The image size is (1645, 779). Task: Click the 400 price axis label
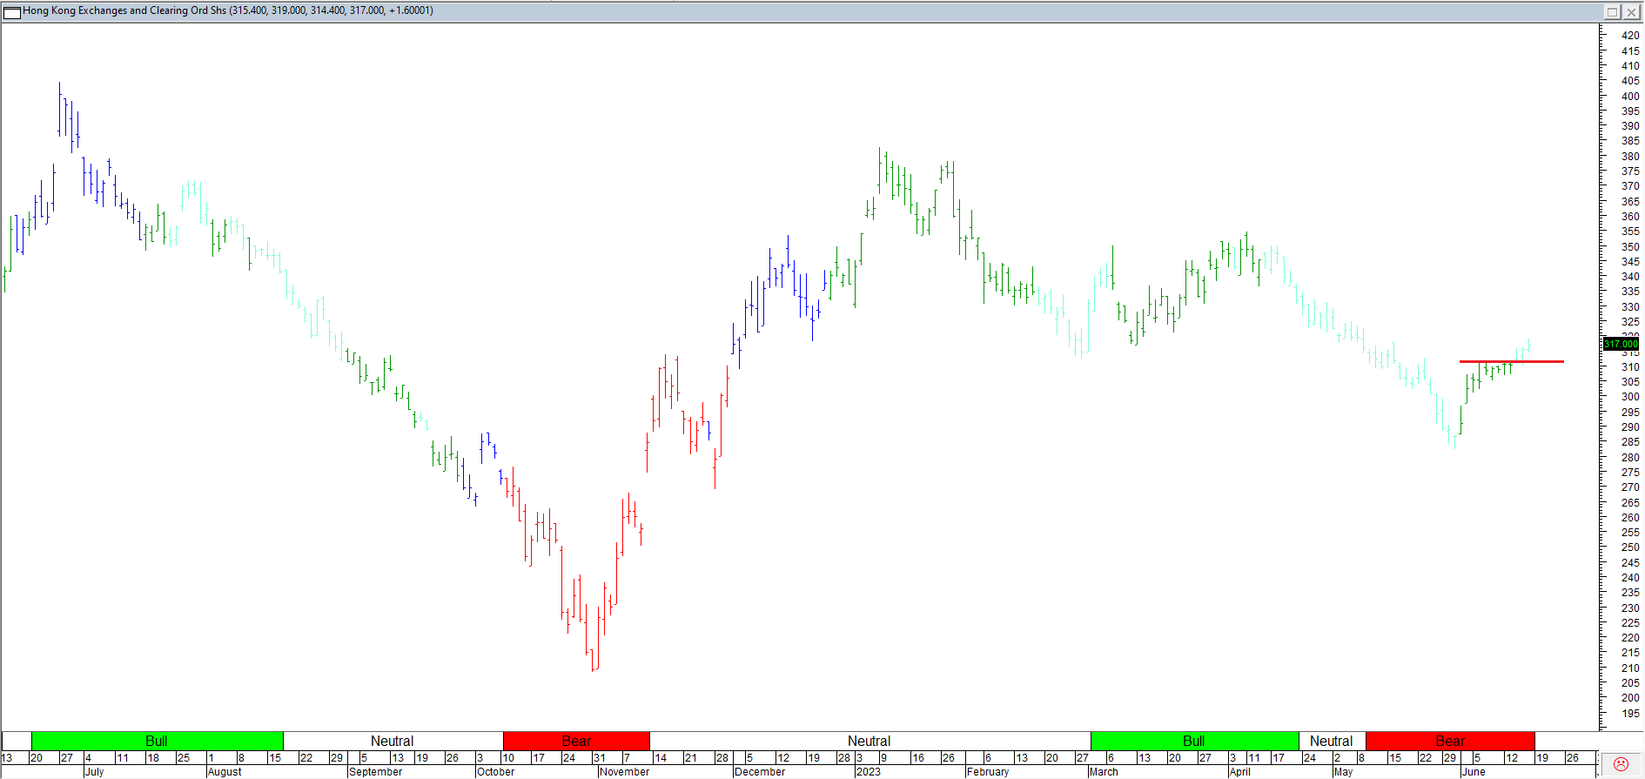[1630, 96]
